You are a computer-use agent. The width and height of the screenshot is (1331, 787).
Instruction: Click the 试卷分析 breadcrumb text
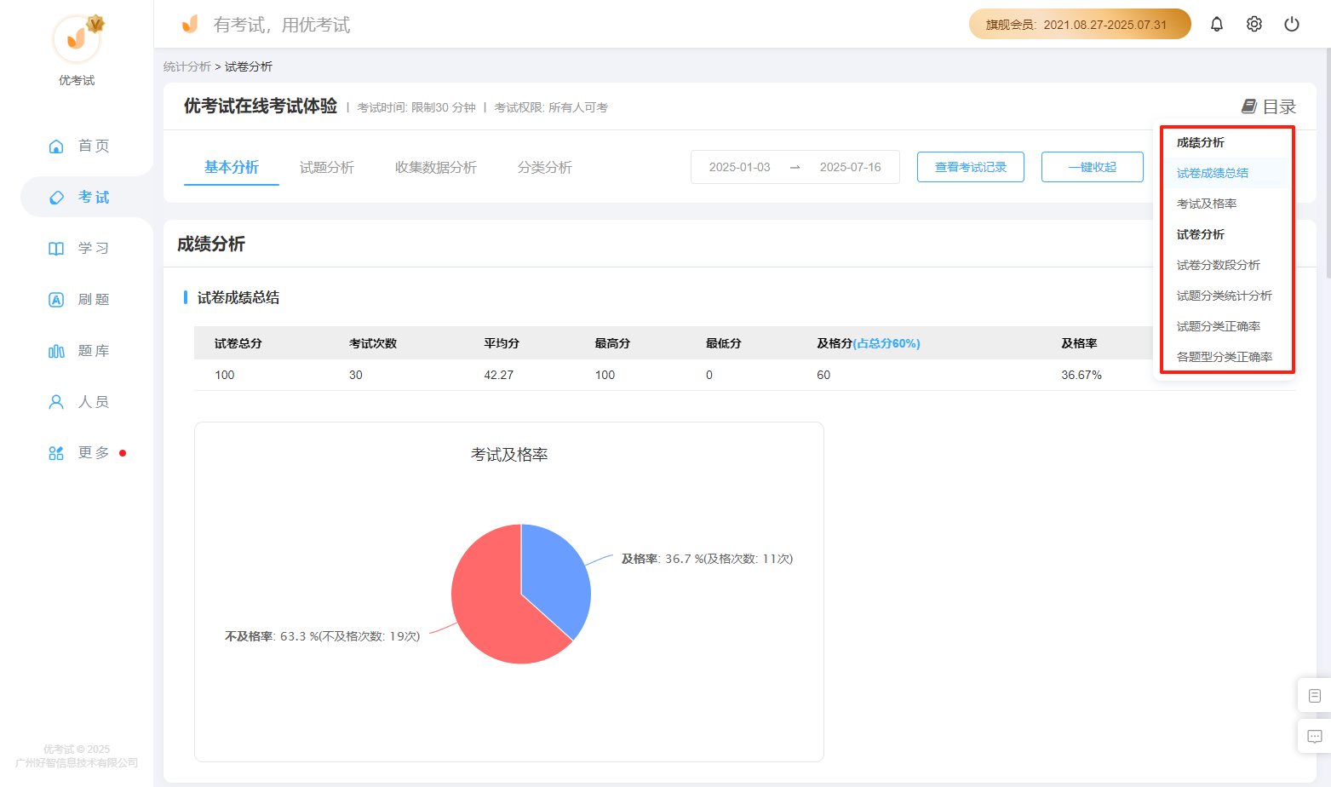[249, 66]
